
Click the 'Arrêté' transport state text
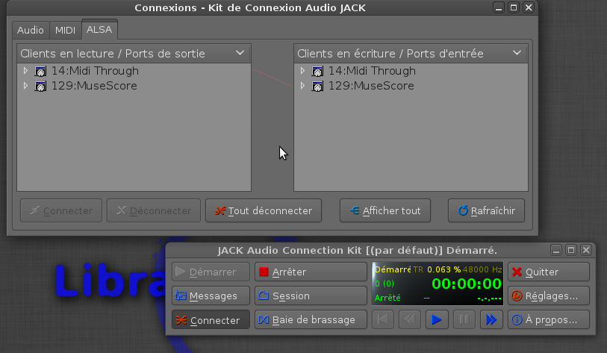tap(387, 298)
